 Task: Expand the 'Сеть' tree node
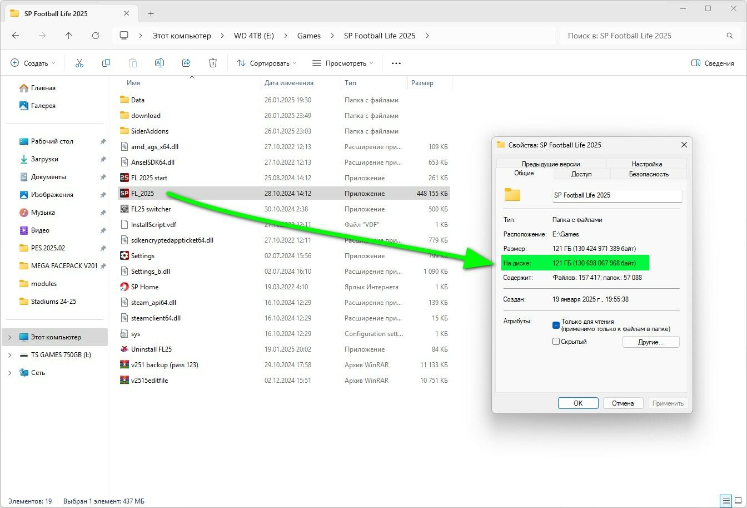click(x=9, y=373)
